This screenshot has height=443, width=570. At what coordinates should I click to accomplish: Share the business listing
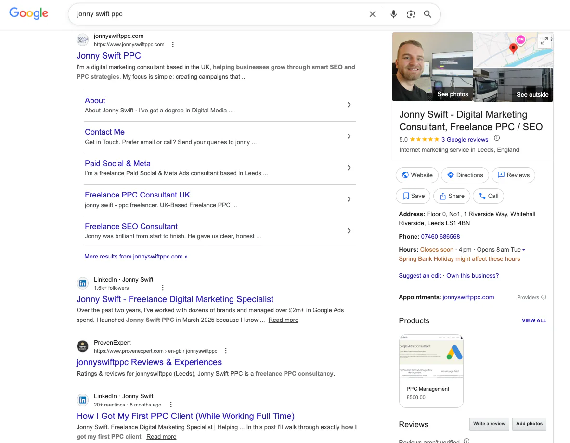(x=452, y=196)
